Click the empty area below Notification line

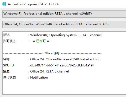(x=64, y=87)
